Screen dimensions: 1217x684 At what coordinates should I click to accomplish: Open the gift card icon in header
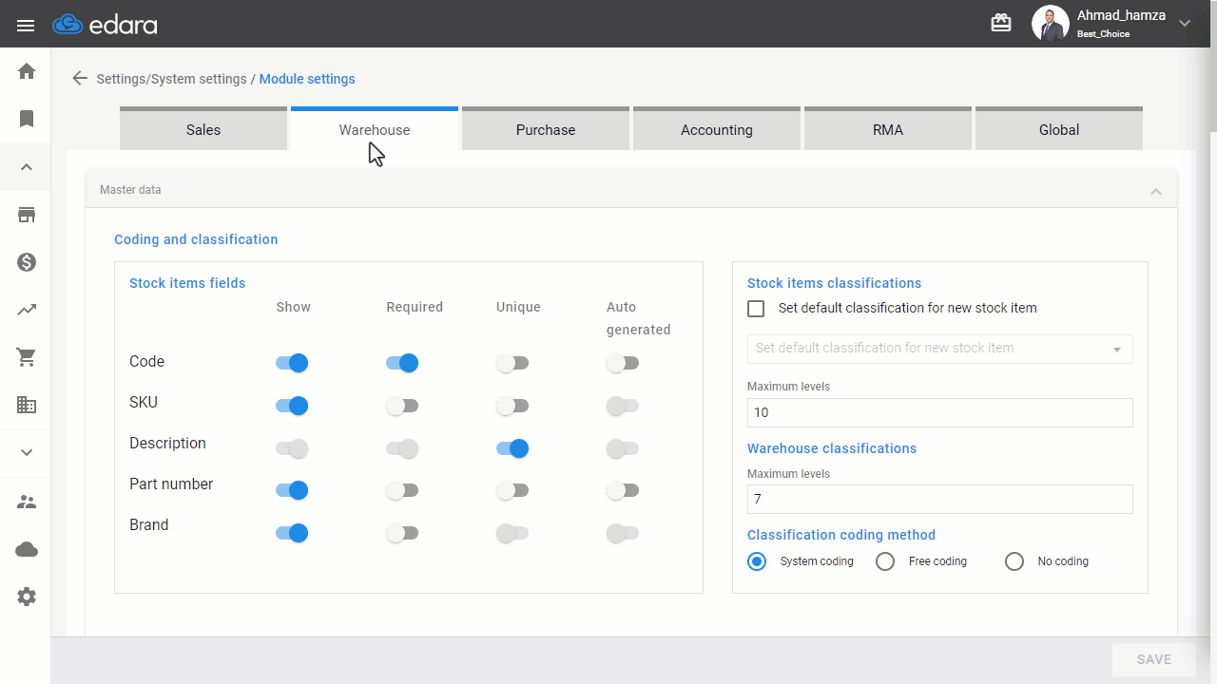[1001, 23]
